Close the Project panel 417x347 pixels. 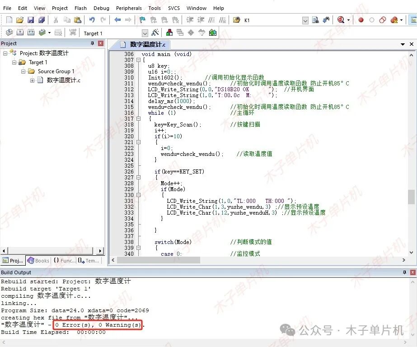[x=101, y=43]
